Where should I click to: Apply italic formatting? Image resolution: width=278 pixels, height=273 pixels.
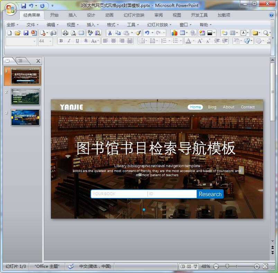[69, 41]
